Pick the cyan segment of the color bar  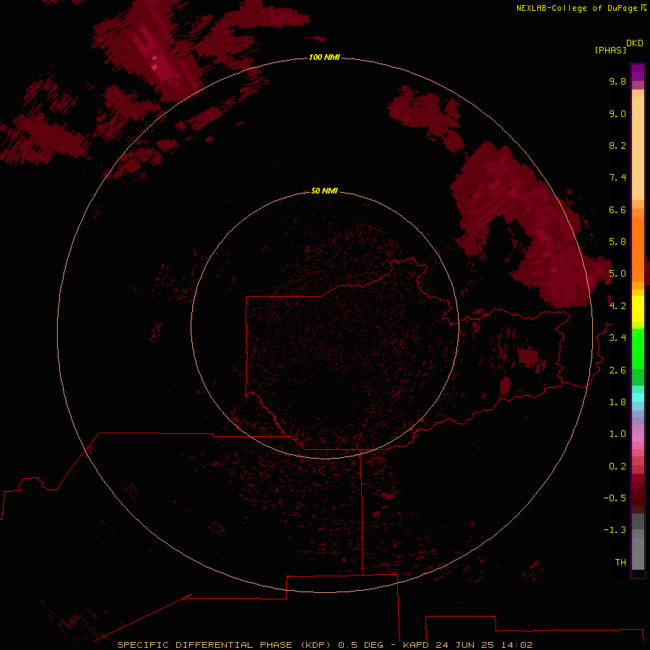click(638, 397)
